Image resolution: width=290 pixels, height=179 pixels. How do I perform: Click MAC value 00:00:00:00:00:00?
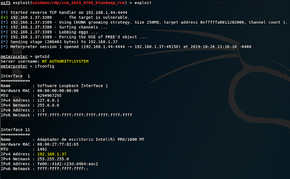click(58, 91)
